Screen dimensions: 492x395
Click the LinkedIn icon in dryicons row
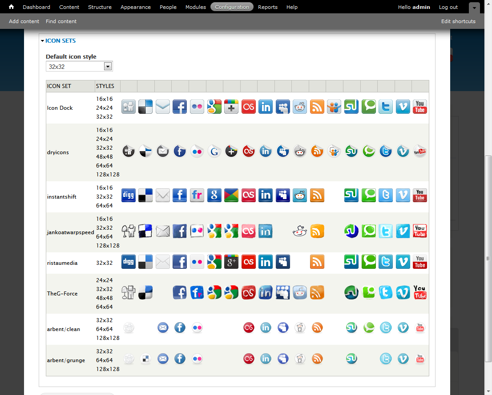point(266,152)
